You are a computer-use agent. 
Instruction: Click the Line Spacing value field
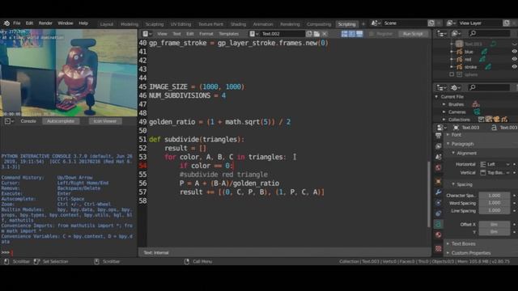click(x=495, y=210)
